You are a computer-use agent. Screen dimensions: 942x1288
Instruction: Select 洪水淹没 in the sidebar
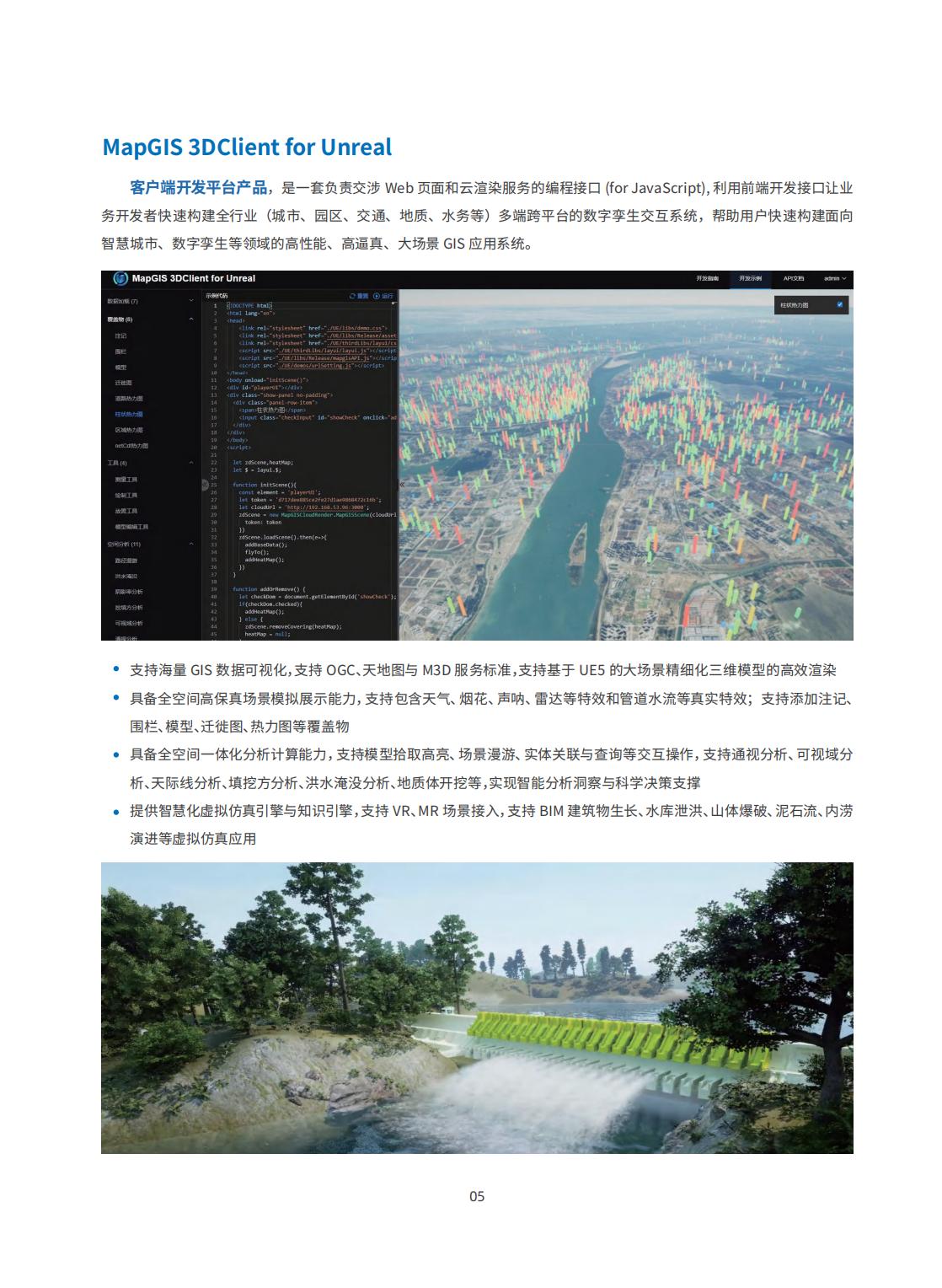[x=126, y=577]
